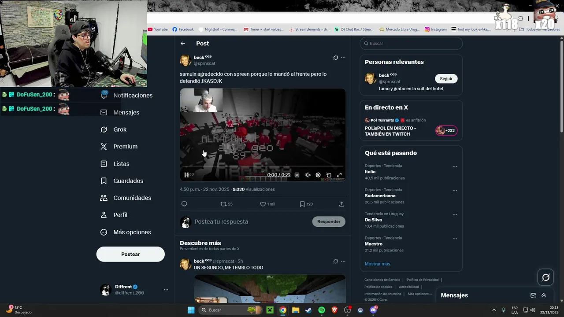Open beck's avatar in Personas relevantes
The image size is (564, 317).
point(371,78)
